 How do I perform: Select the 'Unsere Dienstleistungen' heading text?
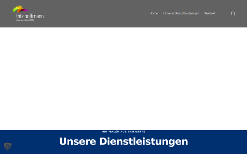(123, 142)
